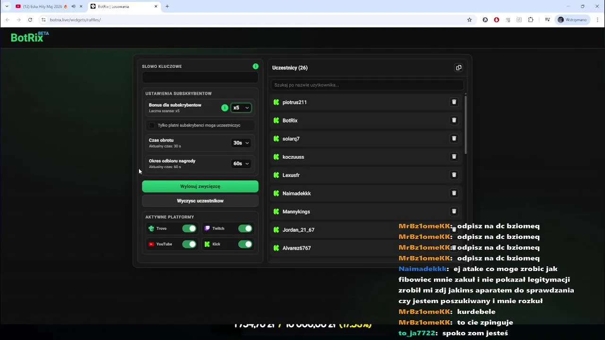Open the Chrome three-dot menu
Image resolution: width=605 pixels, height=340 pixels.
pyautogui.click(x=597, y=20)
